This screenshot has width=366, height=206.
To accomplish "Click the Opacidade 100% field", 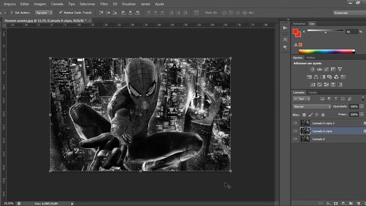I will pos(354,106).
